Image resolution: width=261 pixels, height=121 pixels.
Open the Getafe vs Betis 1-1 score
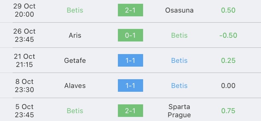click(130, 60)
